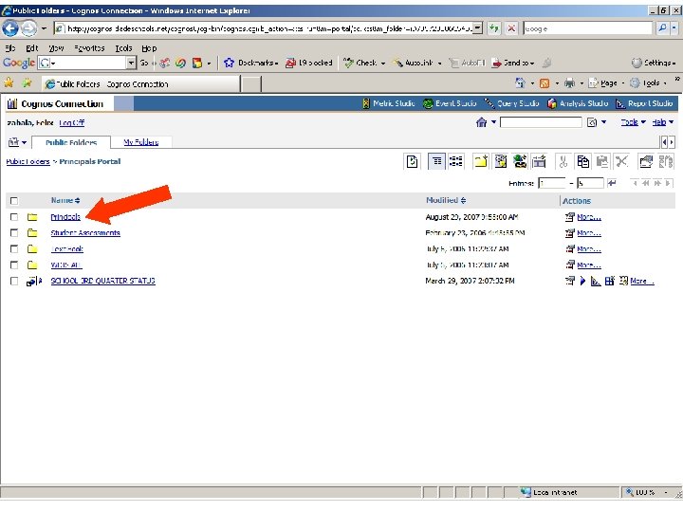Check SCHOOL 3RD QUARTER STATUS checkbox
Viewport: 683px width, 512px height.
[x=14, y=281]
